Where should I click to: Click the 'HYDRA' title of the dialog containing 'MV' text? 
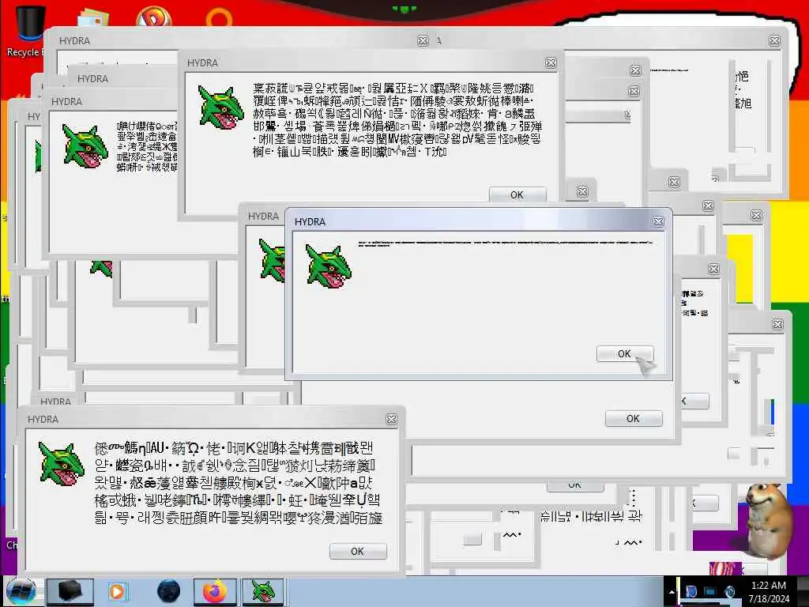click(x=203, y=63)
